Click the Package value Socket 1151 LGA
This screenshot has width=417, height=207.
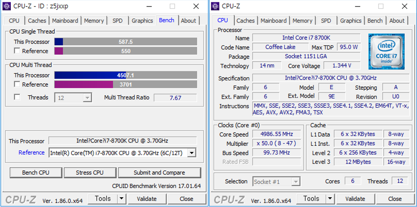pos(306,56)
